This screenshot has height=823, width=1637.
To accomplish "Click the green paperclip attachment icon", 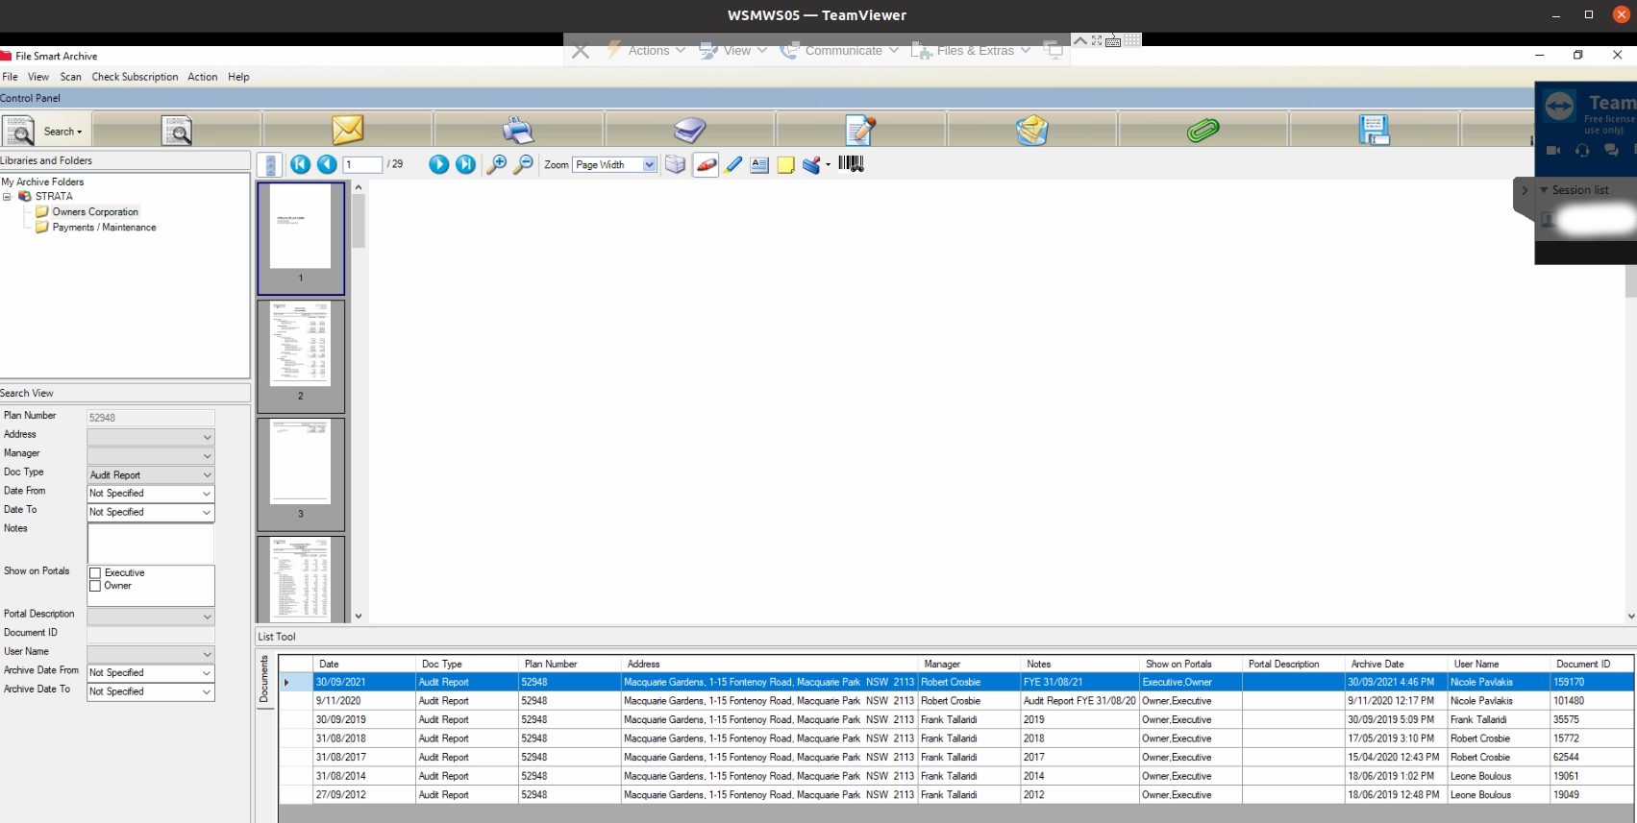I will [1203, 130].
